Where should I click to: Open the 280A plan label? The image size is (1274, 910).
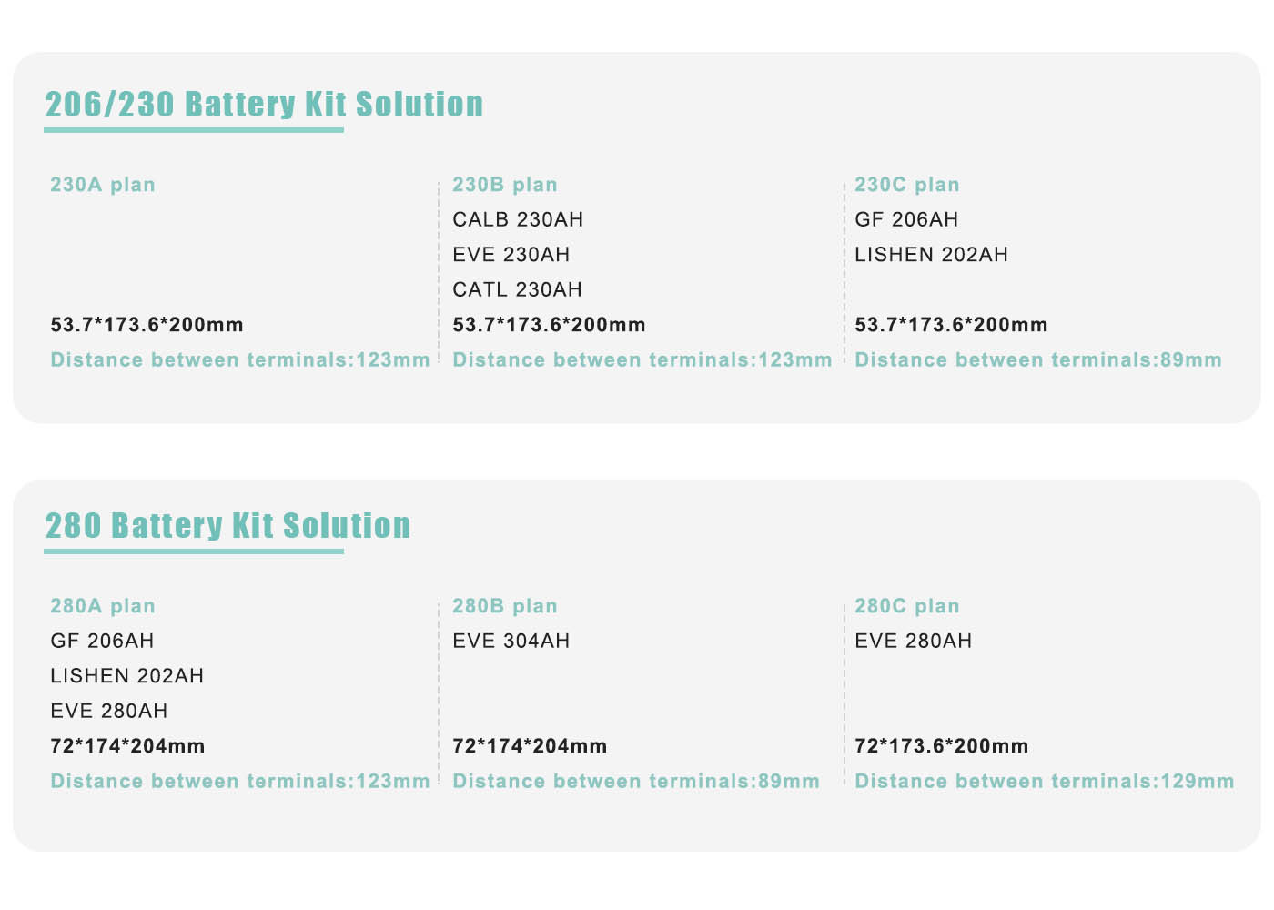(103, 606)
